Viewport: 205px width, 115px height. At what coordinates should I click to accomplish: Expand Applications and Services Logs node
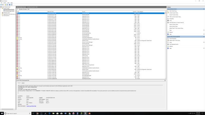1,14
